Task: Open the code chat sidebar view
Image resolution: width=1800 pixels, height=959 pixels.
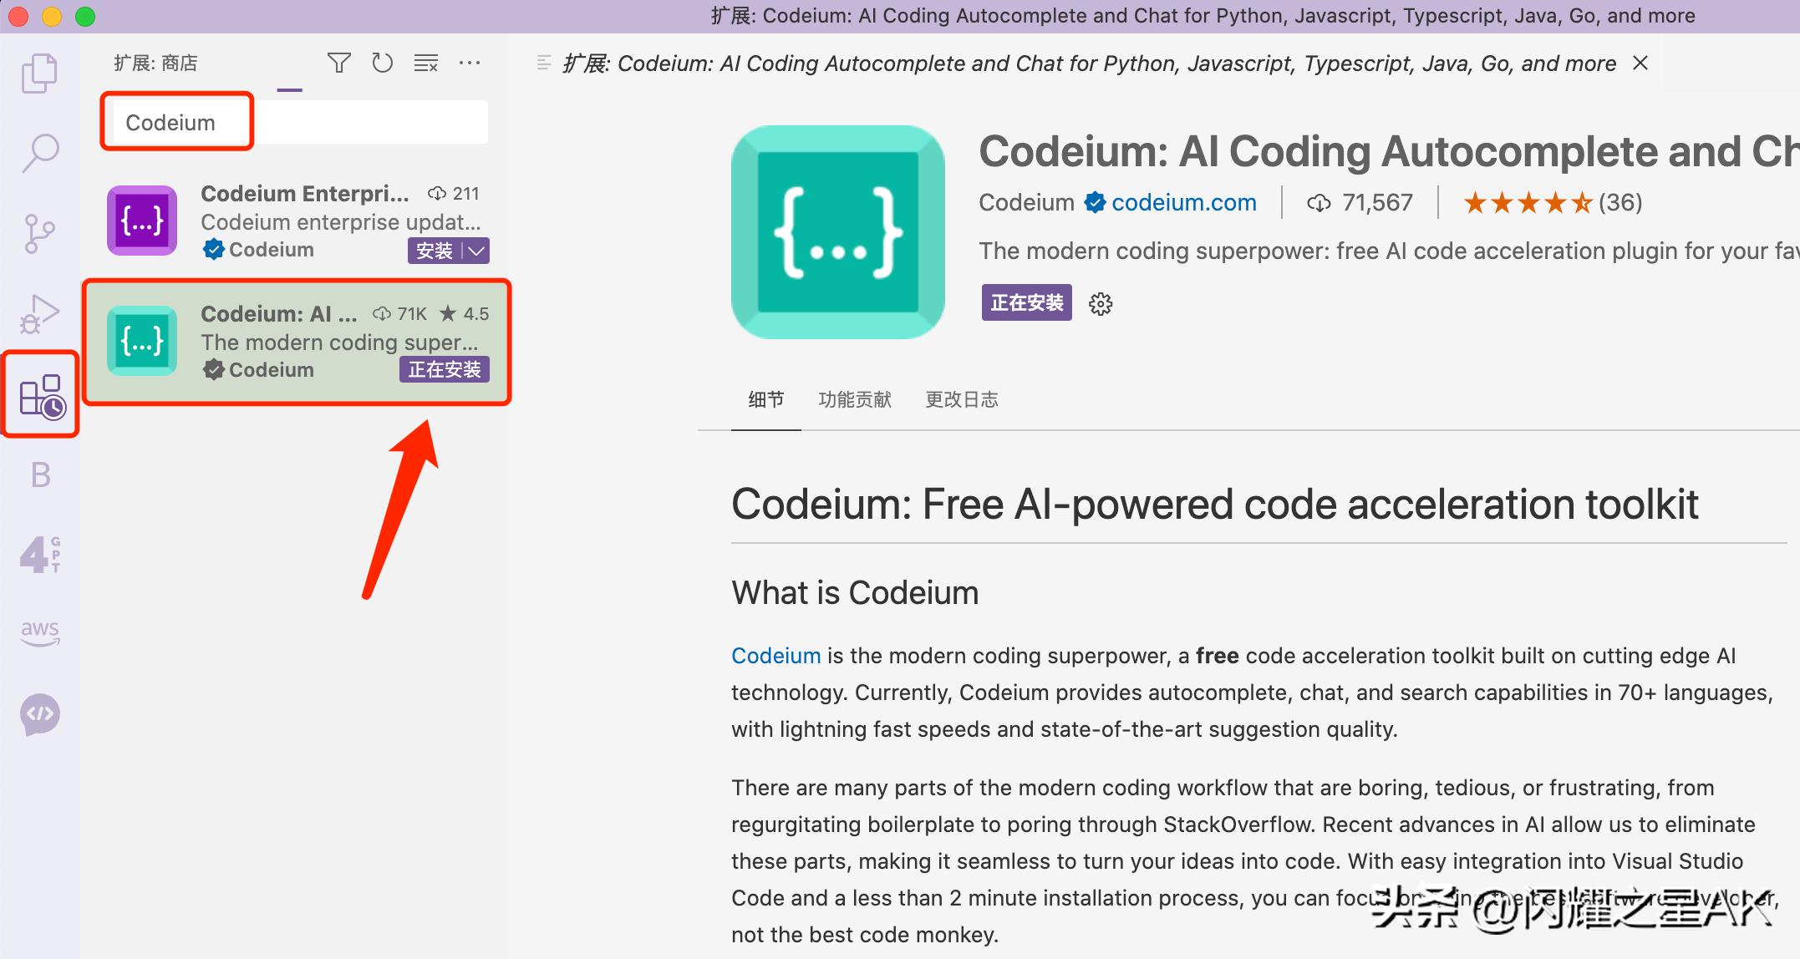Action: pos(40,714)
